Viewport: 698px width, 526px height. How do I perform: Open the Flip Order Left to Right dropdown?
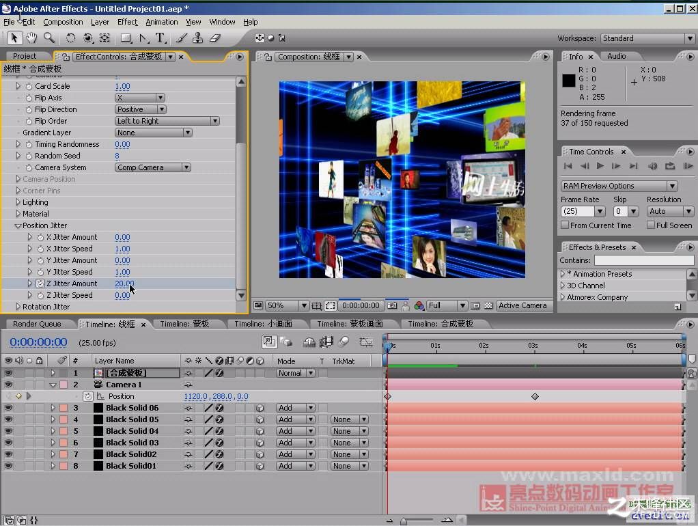(x=167, y=121)
